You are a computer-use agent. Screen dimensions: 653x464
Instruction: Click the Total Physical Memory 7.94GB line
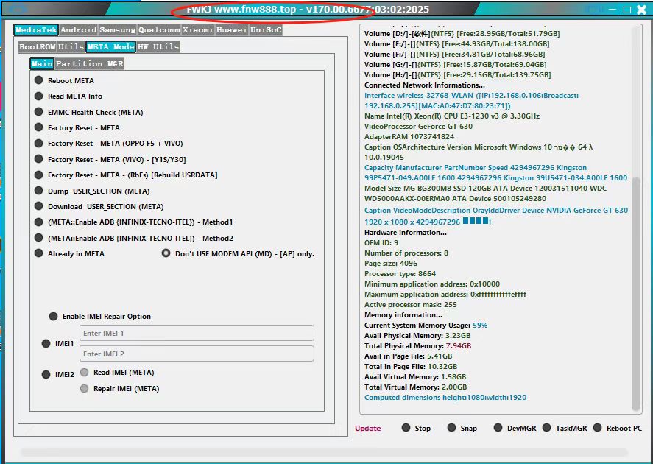[x=417, y=345]
